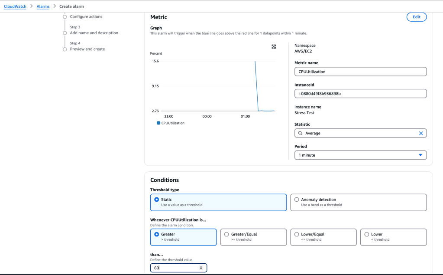The width and height of the screenshot is (443, 275).
Task: Choose the Greater/Equal condition
Action: click(x=226, y=234)
